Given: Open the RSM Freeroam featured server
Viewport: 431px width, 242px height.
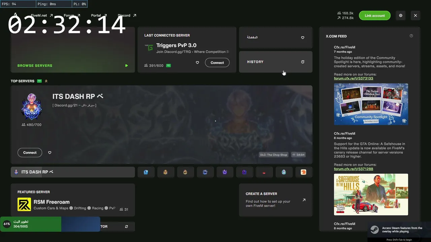Looking at the screenshot, I should pyautogui.click(x=73, y=200).
